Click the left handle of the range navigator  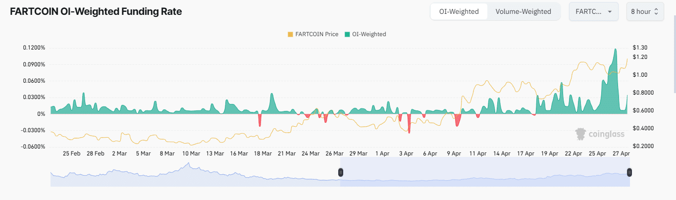pyautogui.click(x=340, y=172)
